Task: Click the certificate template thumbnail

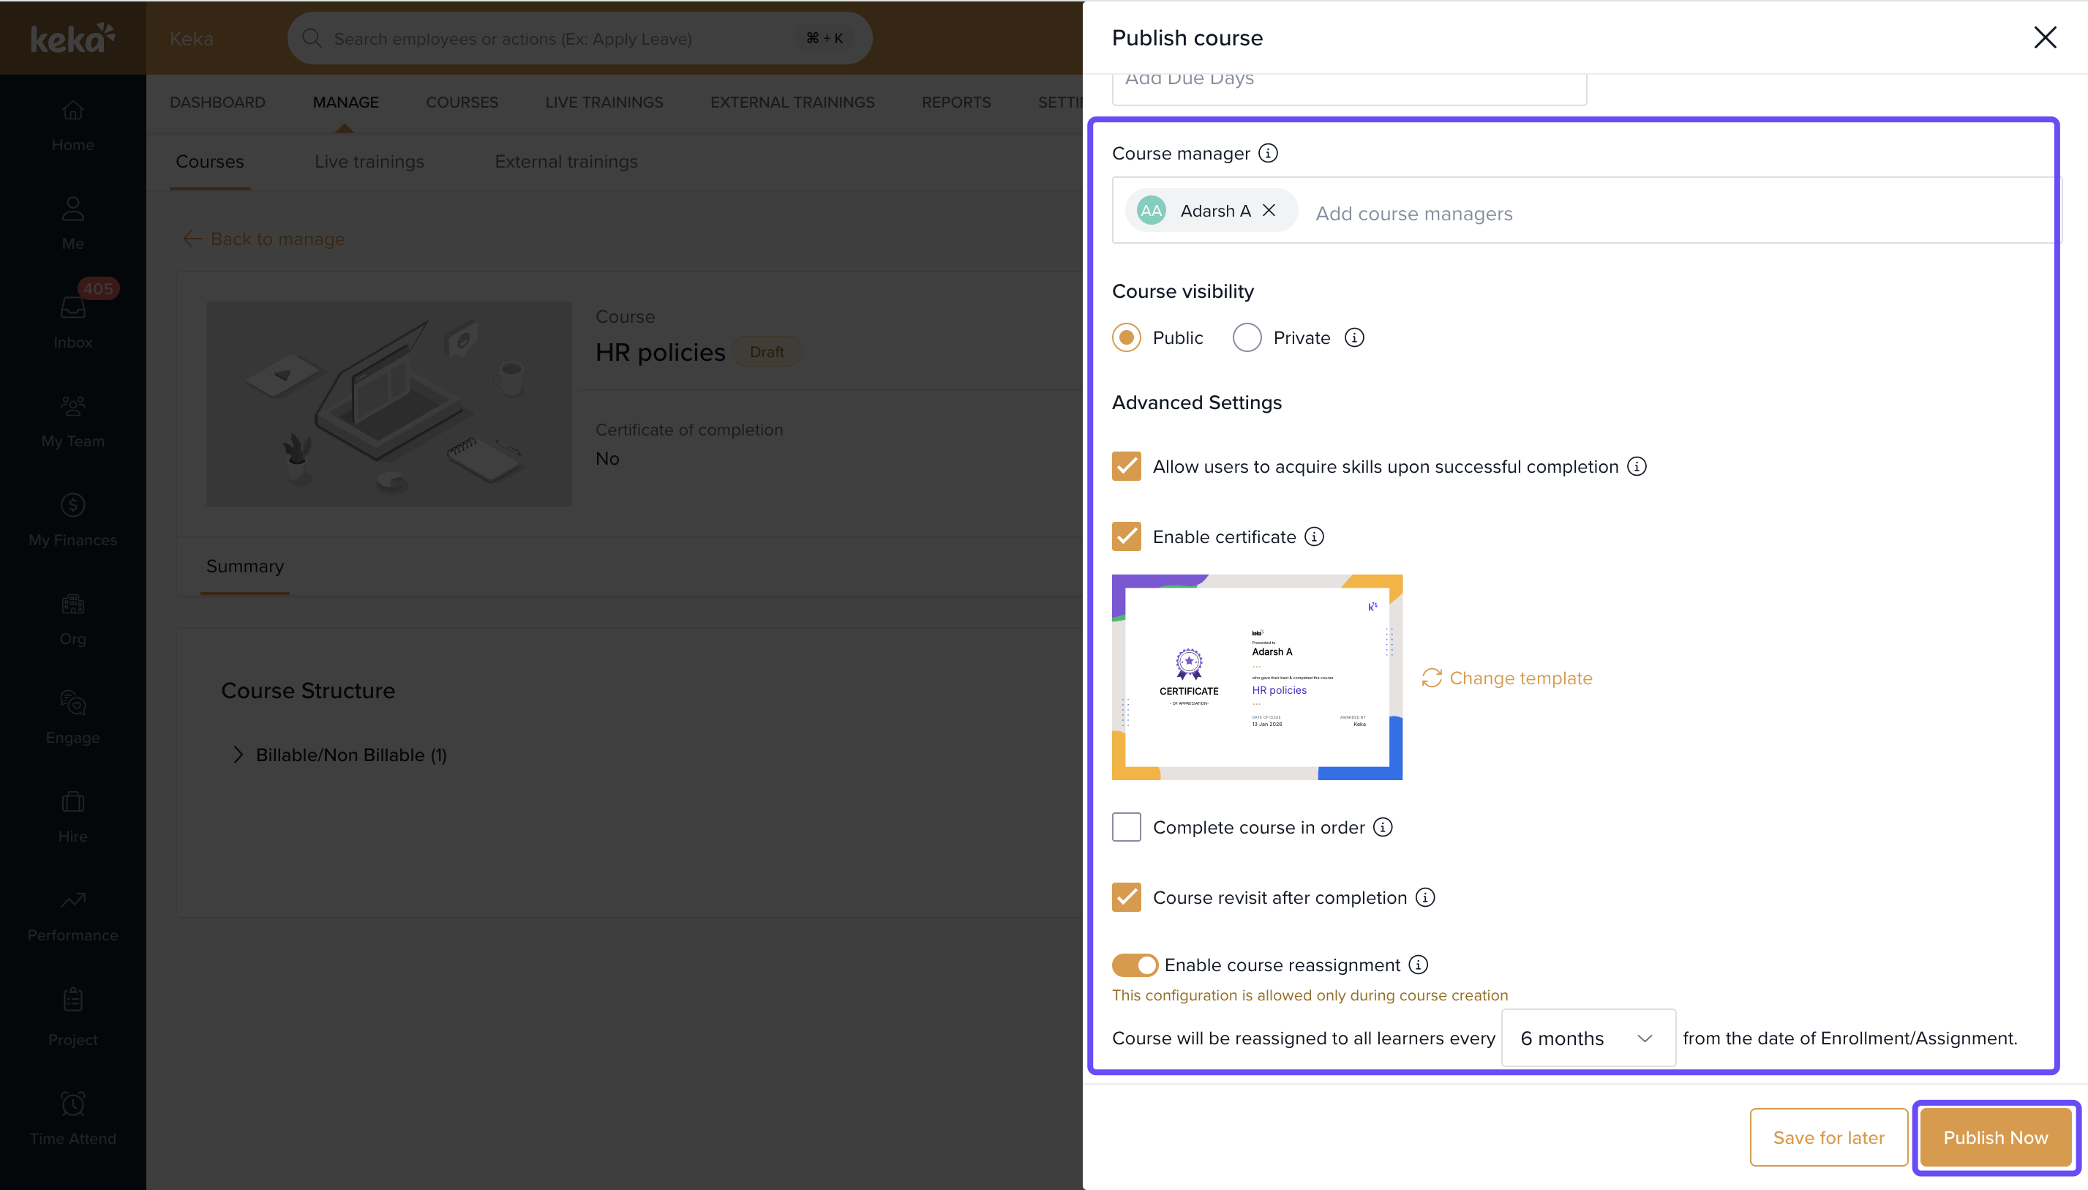Action: [x=1256, y=677]
